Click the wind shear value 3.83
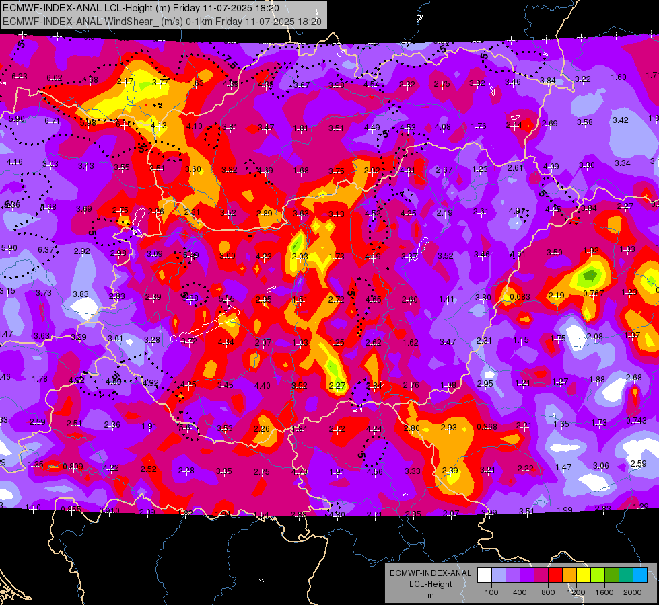Screen dimensions: 659x605 [81, 294]
